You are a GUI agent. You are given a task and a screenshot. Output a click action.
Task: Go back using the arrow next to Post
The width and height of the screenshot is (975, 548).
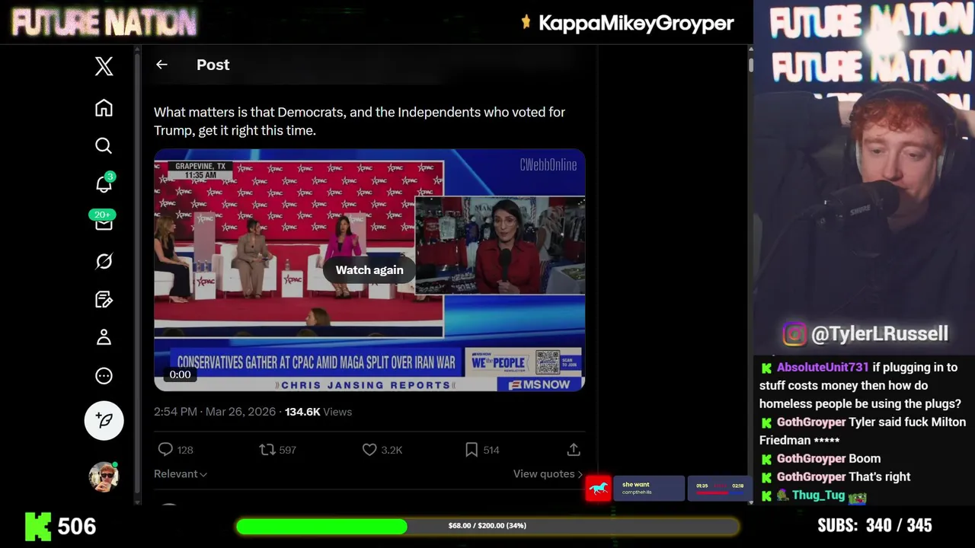tap(161, 65)
